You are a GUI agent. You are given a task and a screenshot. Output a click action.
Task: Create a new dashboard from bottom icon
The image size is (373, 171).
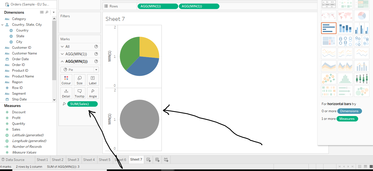(x=157, y=160)
